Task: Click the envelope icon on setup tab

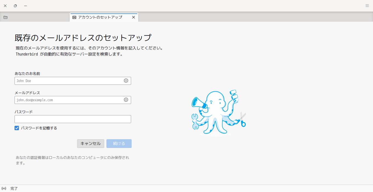Action: (x=74, y=17)
